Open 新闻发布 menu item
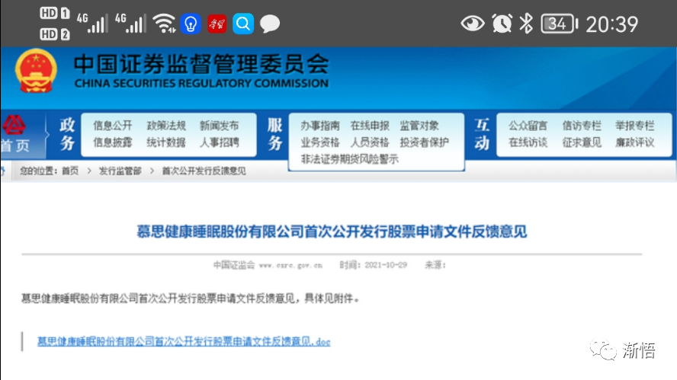The image size is (677, 380). point(220,126)
